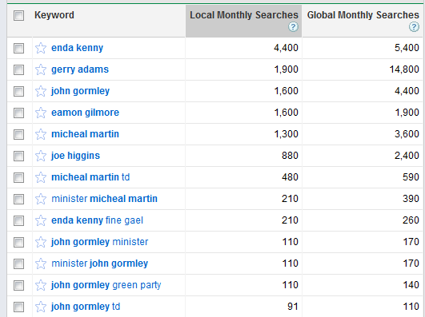Select global searches value 260

(411, 220)
